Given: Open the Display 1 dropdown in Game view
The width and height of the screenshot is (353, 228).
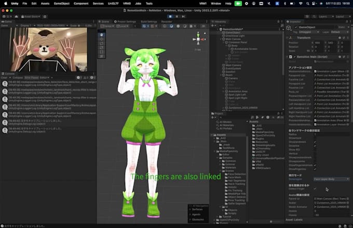Looking at the screenshot, I should (28, 25).
